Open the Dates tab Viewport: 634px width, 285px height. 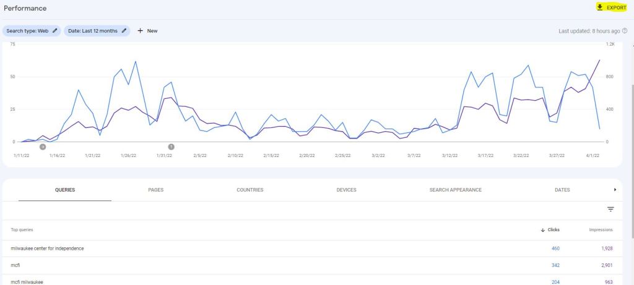tap(562, 190)
